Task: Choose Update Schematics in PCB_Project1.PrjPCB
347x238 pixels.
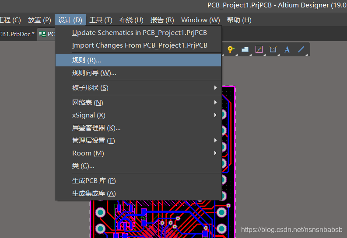Action: (138, 33)
